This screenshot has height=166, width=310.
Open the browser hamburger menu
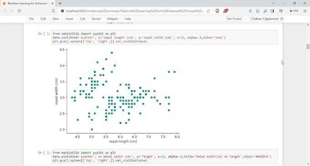point(305,11)
